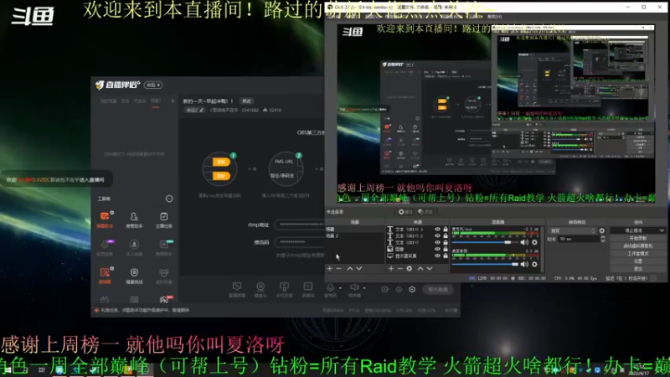Move source up in OBS sources panel
Screen dimensions: 670x377
click(420, 269)
